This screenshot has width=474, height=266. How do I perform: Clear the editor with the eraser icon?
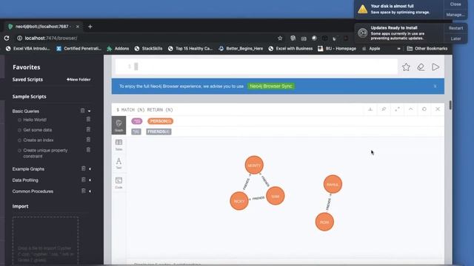[x=421, y=67]
